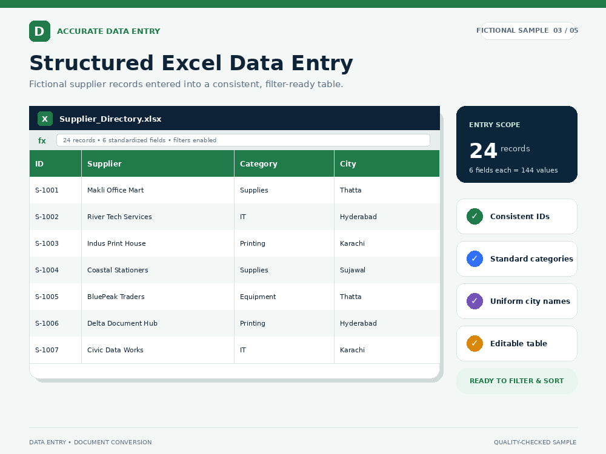Click the orange check beside Editable table
The height and width of the screenshot is (454, 606).
474,344
